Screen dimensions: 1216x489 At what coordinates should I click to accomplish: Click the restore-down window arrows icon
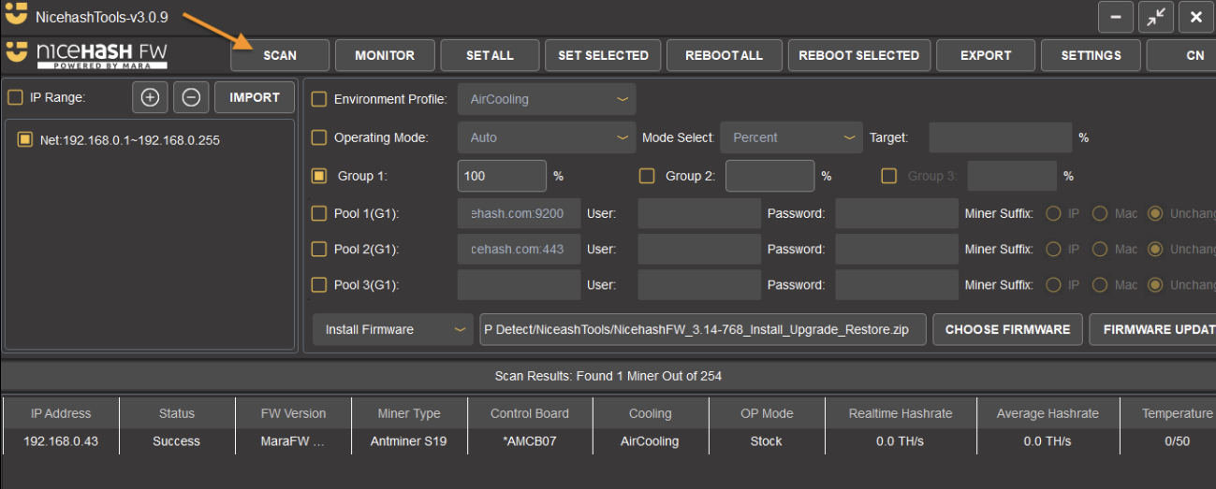[x=1156, y=17]
